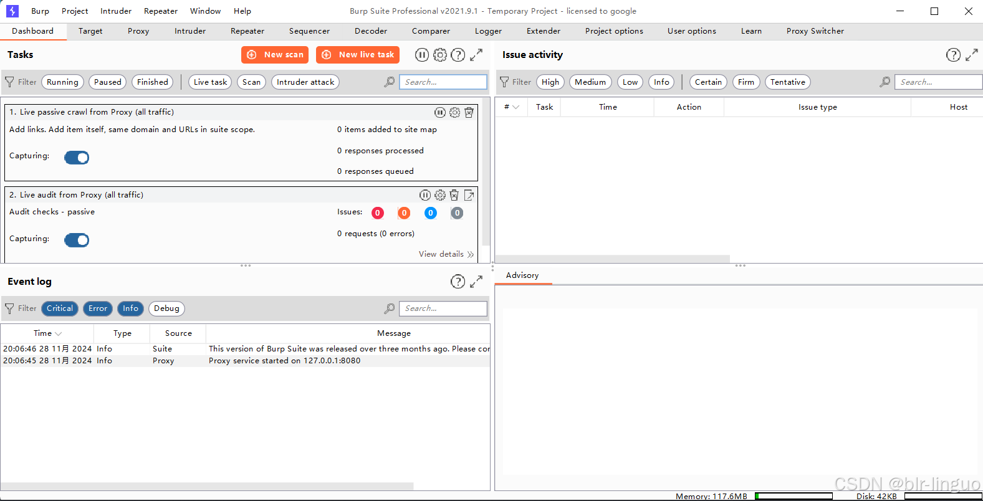Toggle the Critical event log filter
The image size is (983, 501).
[x=60, y=308]
